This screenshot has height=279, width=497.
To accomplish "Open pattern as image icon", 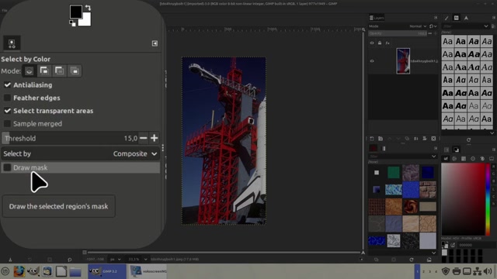I will click(429, 260).
